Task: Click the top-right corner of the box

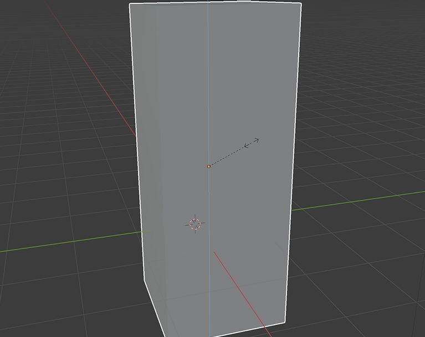Action: (301, 3)
